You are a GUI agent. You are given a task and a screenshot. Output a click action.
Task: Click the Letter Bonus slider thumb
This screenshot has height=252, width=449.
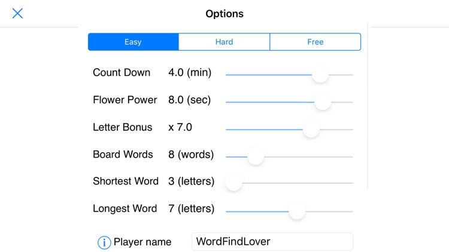(x=311, y=129)
